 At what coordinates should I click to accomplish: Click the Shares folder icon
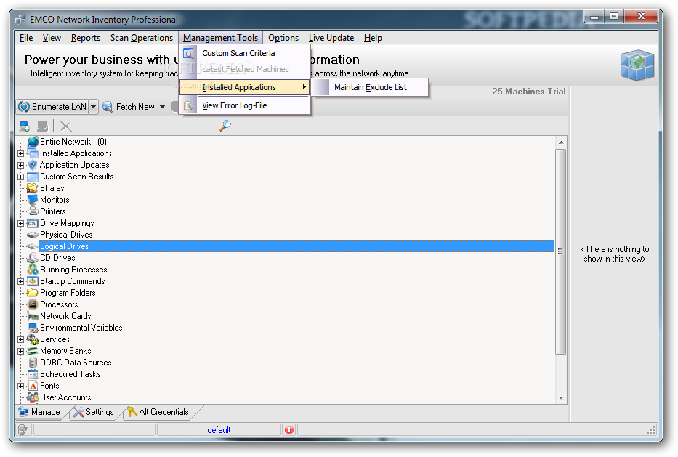[x=33, y=188]
